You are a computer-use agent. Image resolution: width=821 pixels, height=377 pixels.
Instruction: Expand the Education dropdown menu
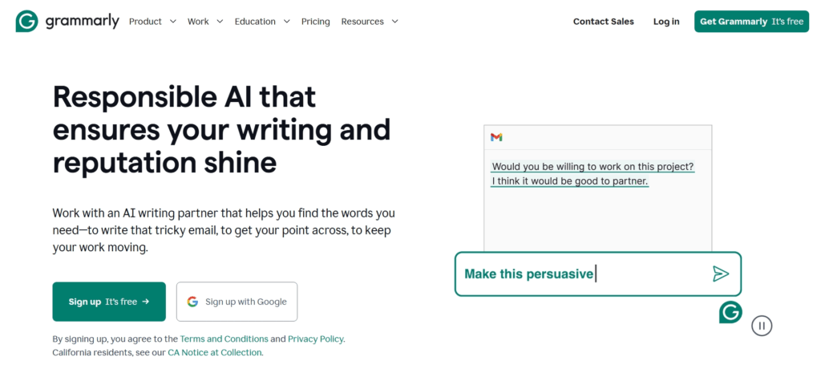[x=262, y=22]
